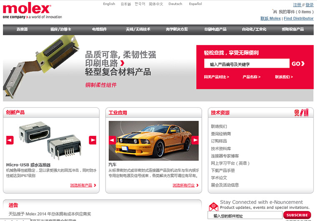
Task: Click 同类产品对比 link
Action: pyautogui.click(x=216, y=77)
